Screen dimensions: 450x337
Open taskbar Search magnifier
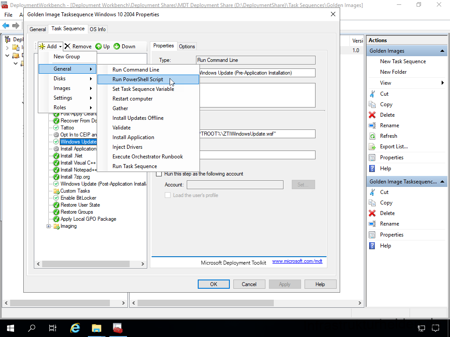point(32,328)
